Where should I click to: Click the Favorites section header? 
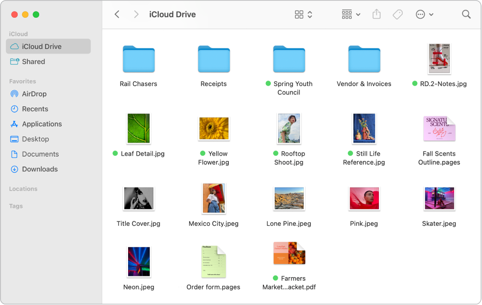pos(22,81)
